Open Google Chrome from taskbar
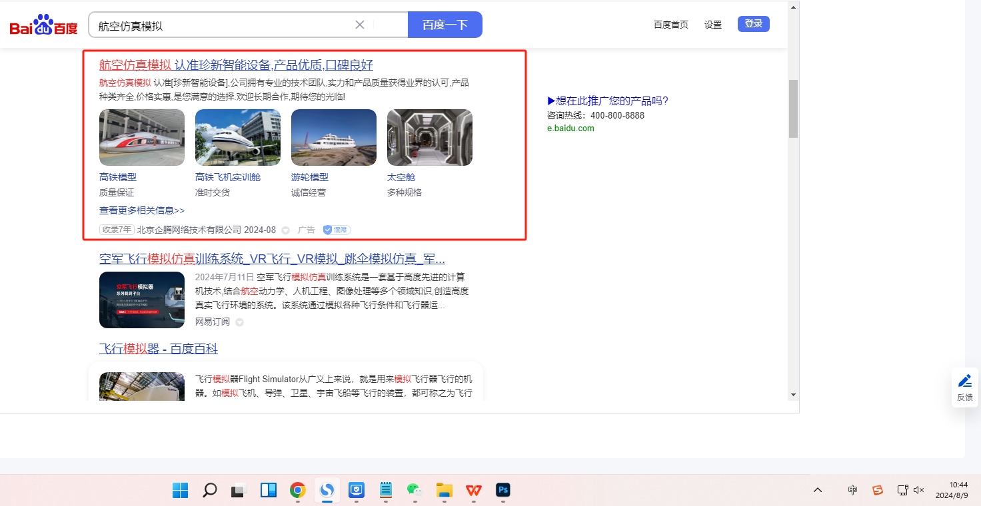This screenshot has height=506, width=981. point(298,491)
